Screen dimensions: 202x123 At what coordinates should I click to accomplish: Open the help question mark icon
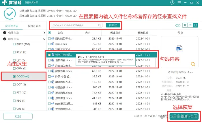click(x=172, y=2)
